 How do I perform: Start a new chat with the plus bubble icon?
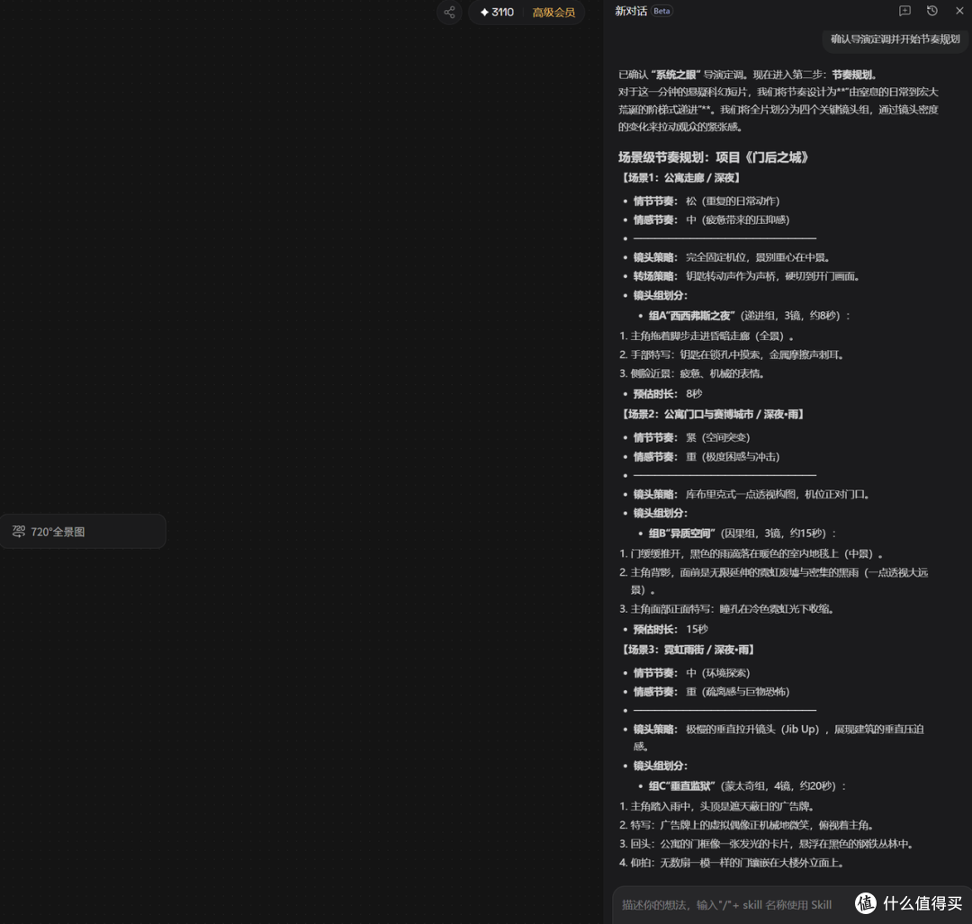(905, 11)
